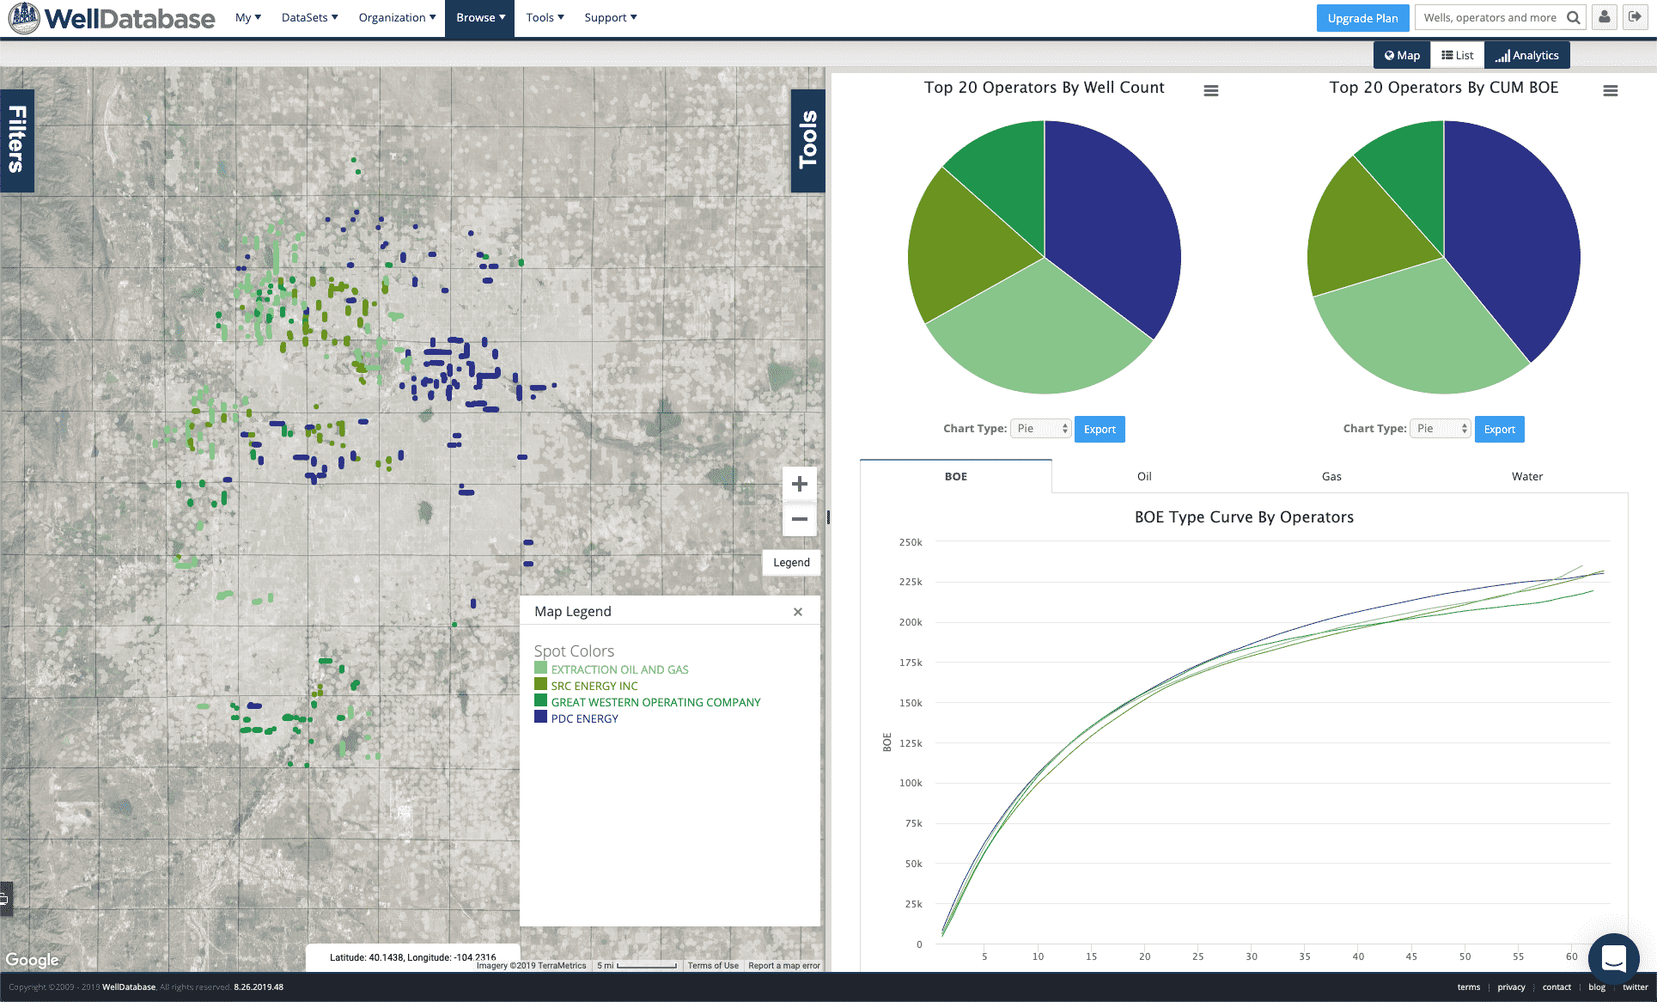This screenshot has width=1657, height=1002.
Task: Open CUM BOE chart hamburger menu
Action: [1611, 90]
